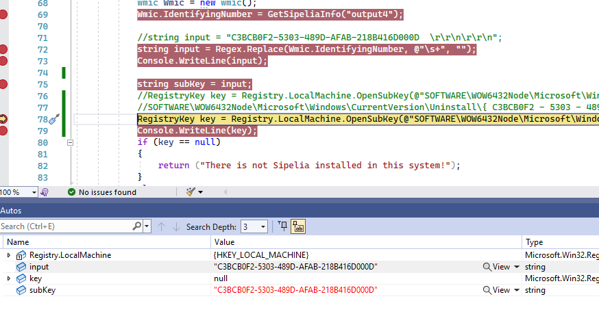The height and width of the screenshot is (314, 599).
Task: Click the Autos panel title
Action: [x=11, y=211]
